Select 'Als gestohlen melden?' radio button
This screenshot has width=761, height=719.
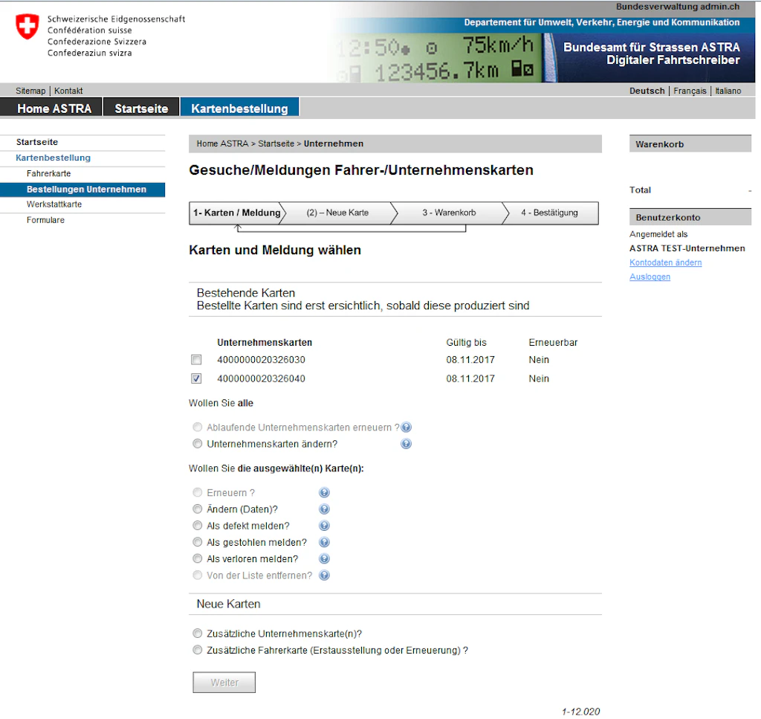(x=198, y=542)
